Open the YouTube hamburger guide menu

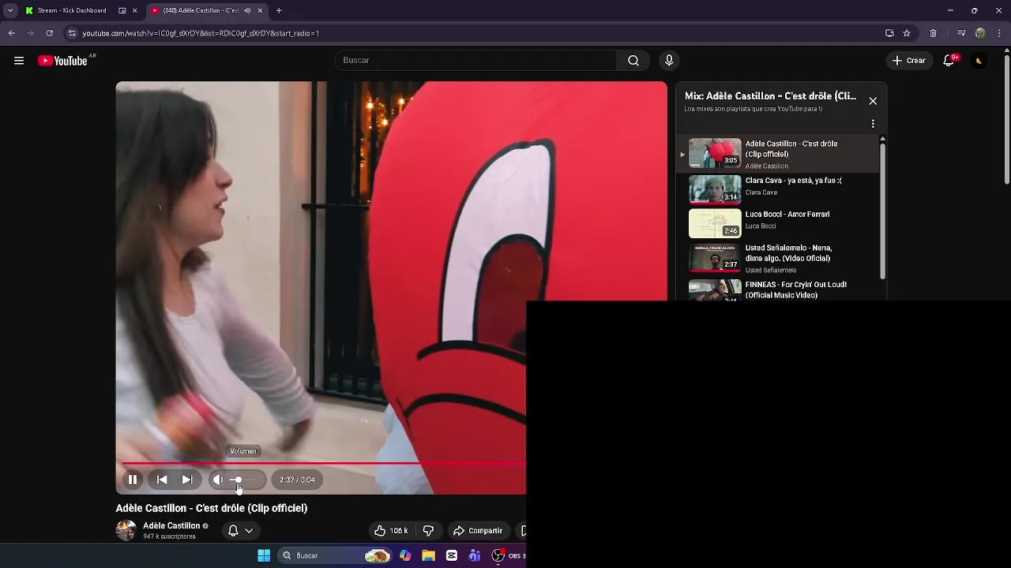coord(19,61)
